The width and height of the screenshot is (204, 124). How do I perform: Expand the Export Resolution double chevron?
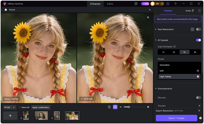pos(199,110)
